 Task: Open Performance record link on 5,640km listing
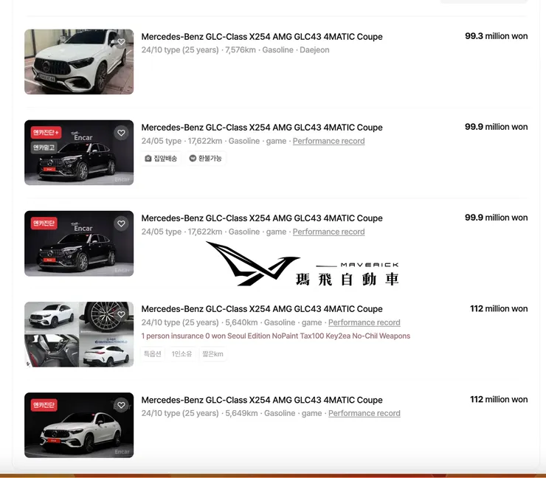(x=364, y=322)
